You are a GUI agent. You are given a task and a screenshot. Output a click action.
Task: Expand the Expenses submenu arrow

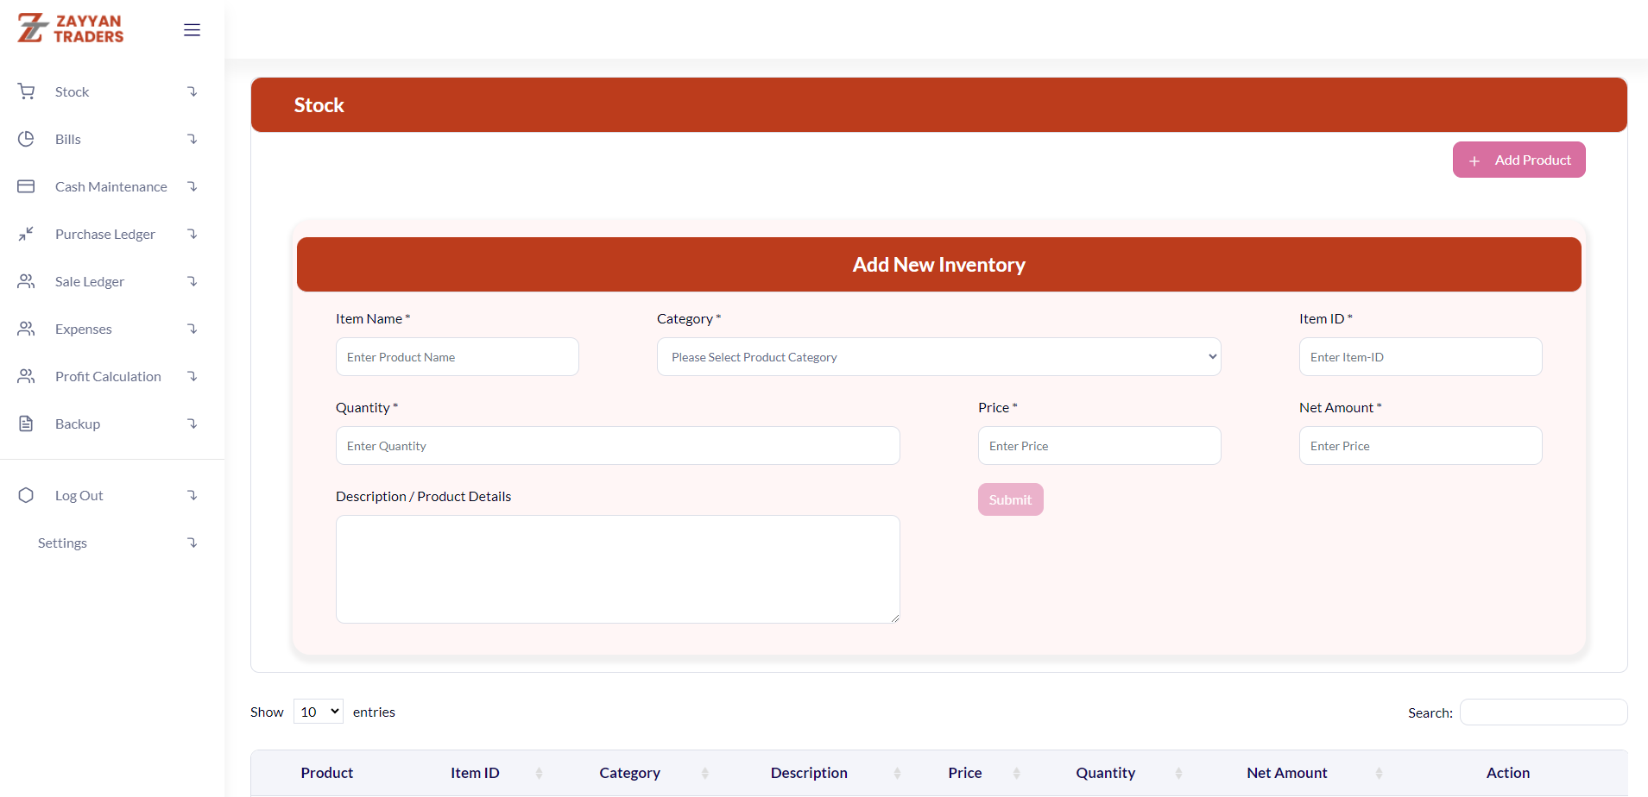pyautogui.click(x=193, y=329)
